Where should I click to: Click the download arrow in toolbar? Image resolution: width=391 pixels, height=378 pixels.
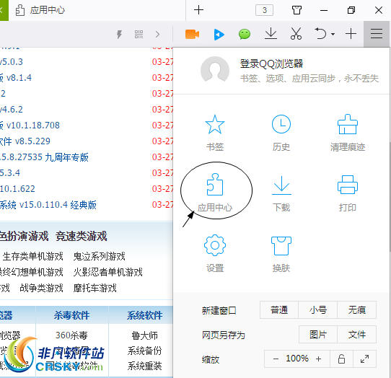(x=271, y=34)
